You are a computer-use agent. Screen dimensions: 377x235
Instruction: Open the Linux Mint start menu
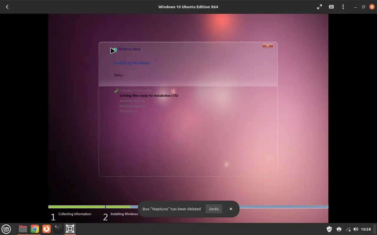click(x=6, y=229)
